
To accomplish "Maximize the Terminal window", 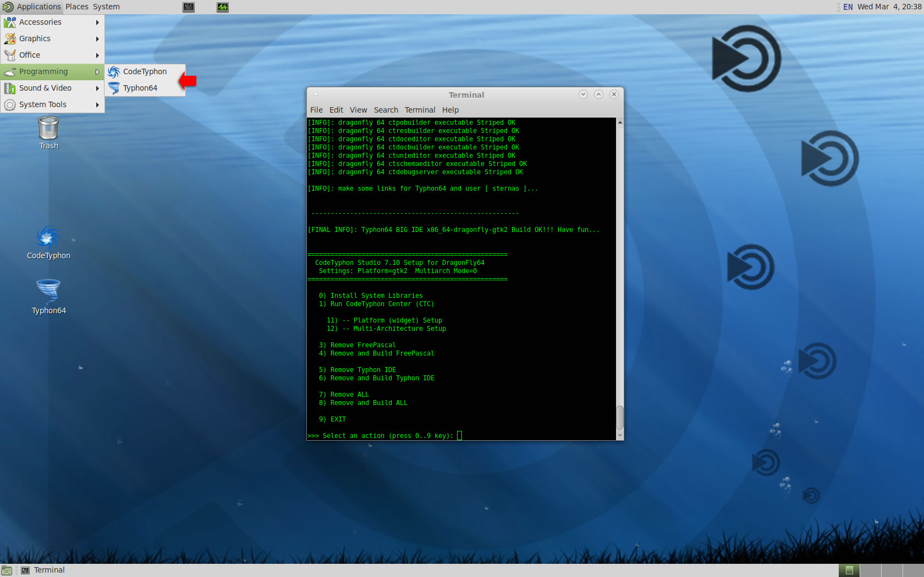I will coord(598,95).
